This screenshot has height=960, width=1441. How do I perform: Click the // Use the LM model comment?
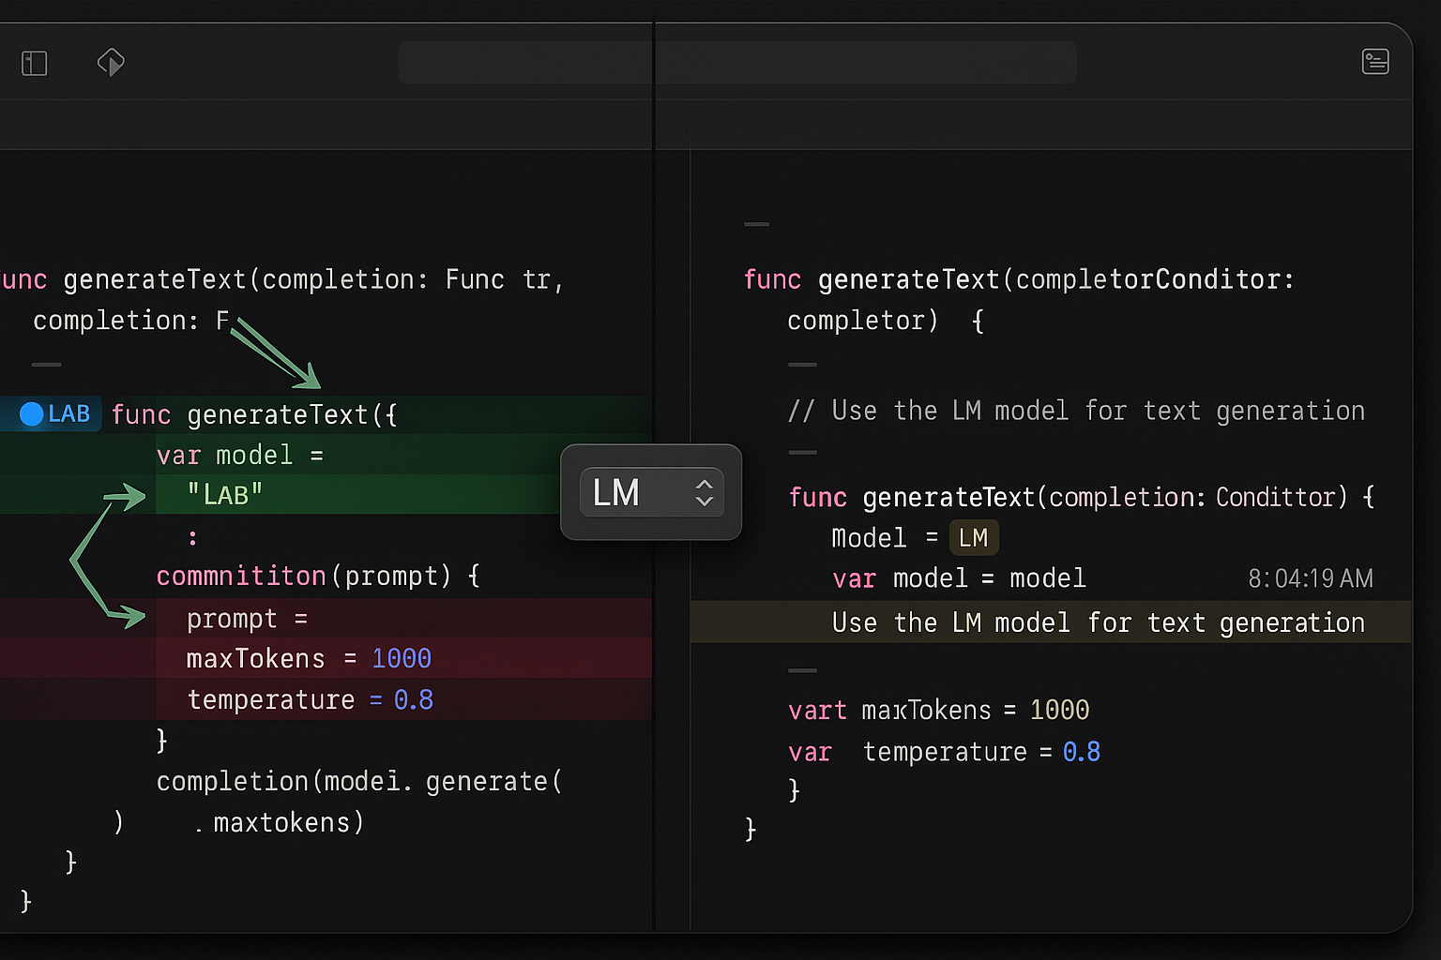[1075, 411]
